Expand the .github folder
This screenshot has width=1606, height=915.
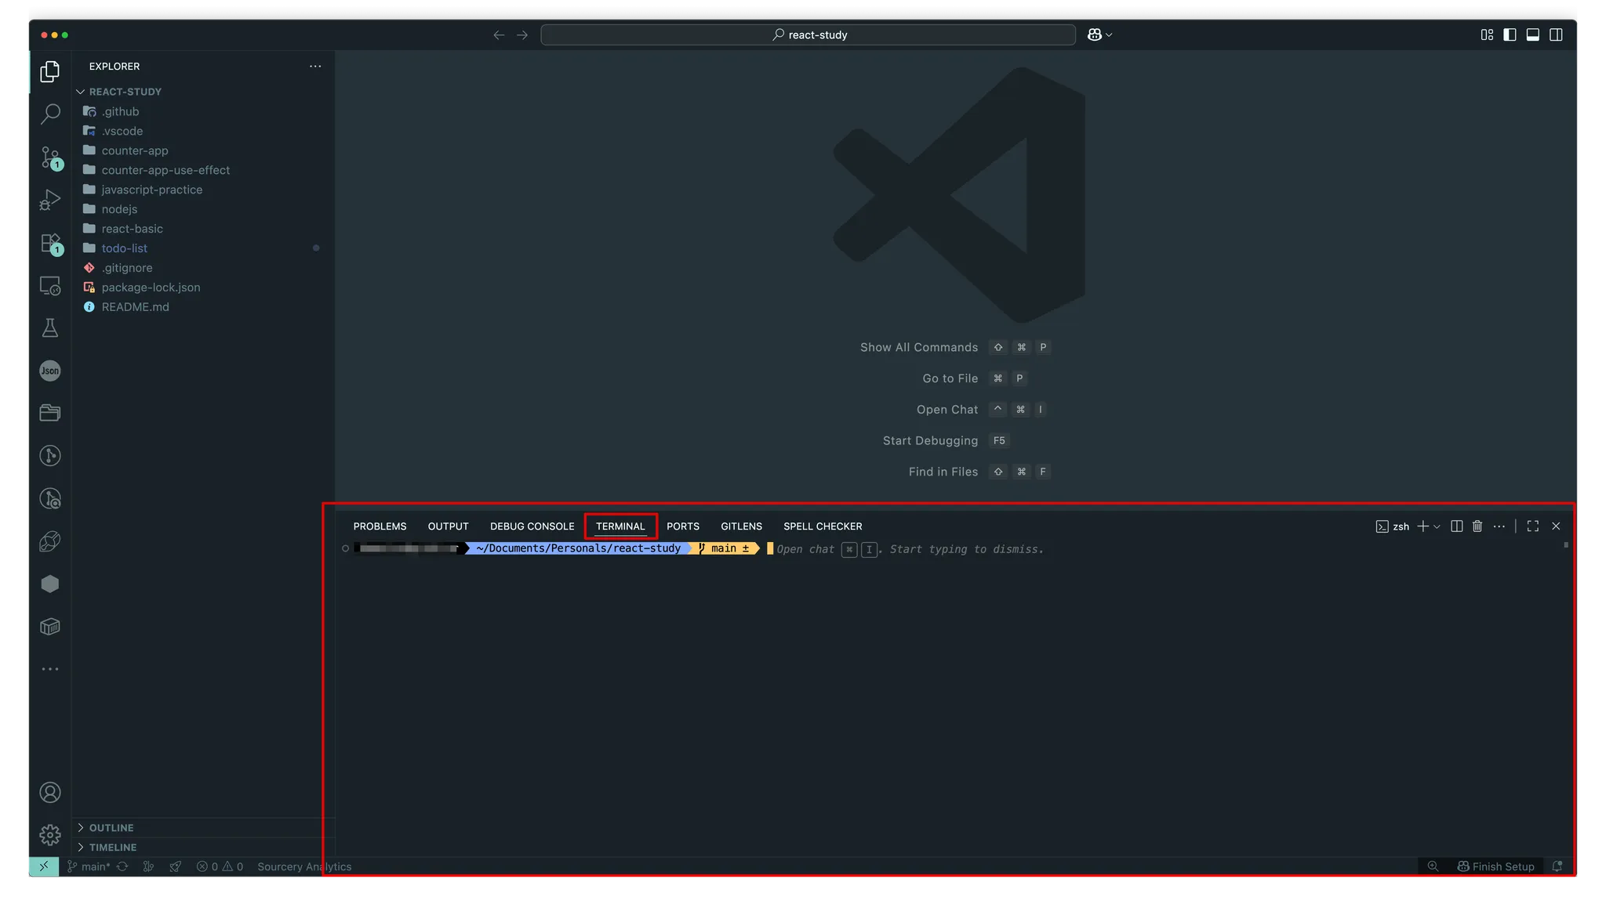point(120,111)
